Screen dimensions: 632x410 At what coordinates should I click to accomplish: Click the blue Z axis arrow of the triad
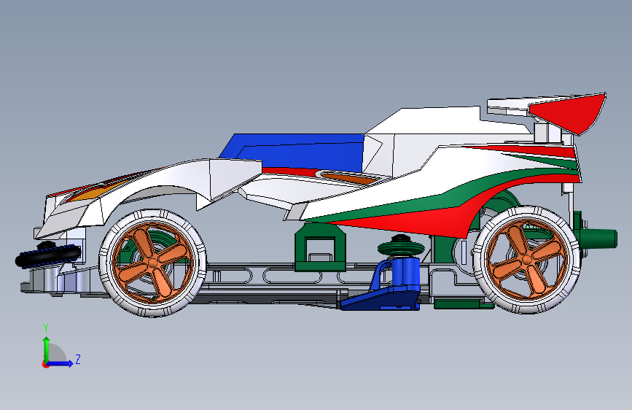click(x=61, y=363)
